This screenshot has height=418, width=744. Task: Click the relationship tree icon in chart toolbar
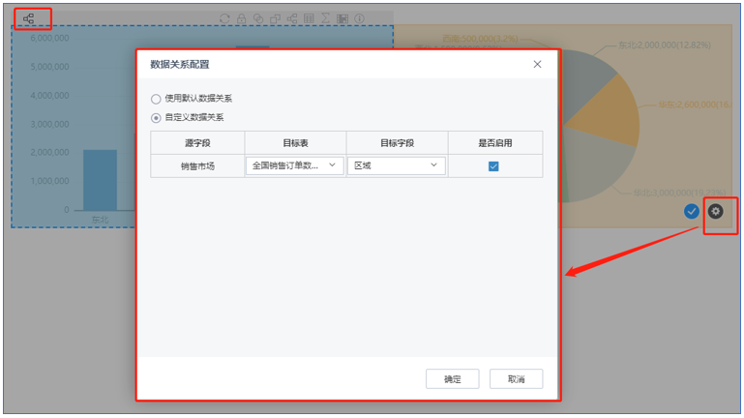(x=292, y=18)
